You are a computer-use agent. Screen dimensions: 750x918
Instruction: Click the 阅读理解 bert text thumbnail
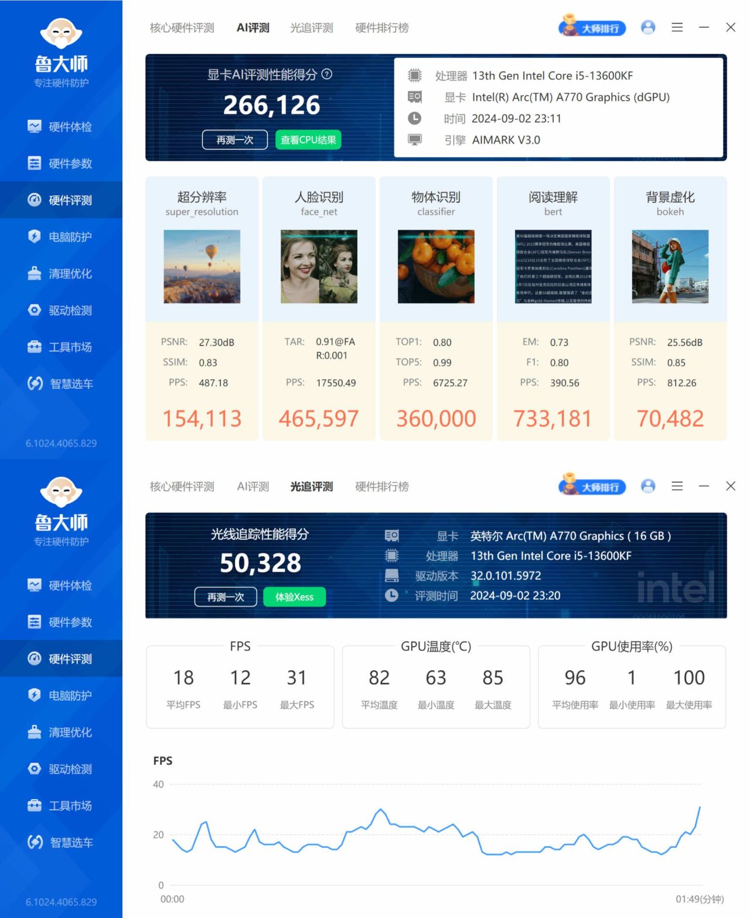coord(553,267)
